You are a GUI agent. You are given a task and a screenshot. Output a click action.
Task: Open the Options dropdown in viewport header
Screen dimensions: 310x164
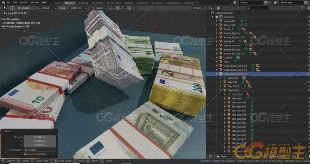[x=198, y=8]
